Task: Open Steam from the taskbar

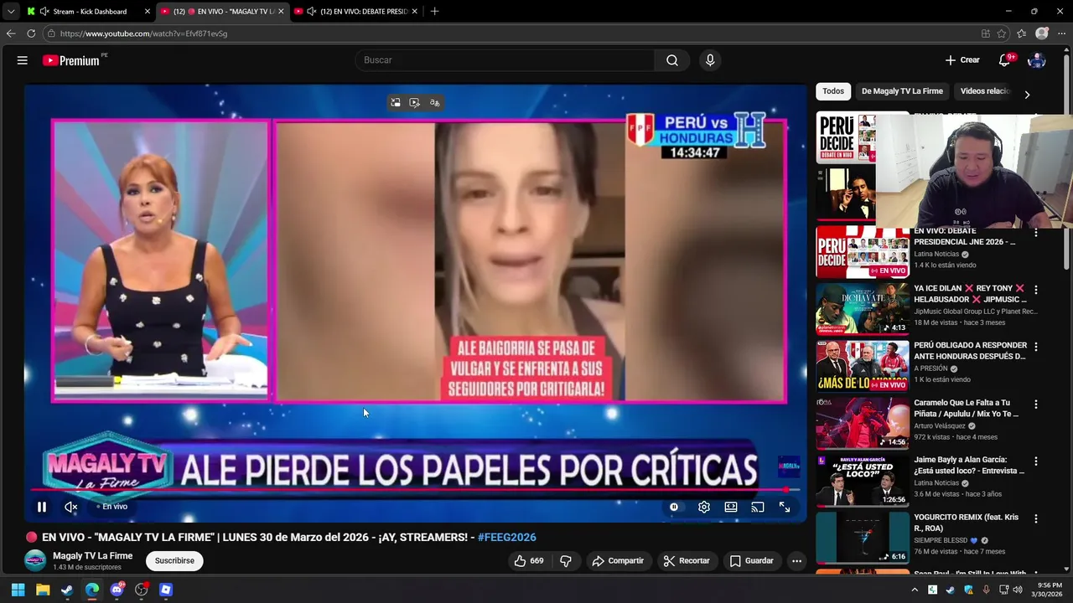Action: [67, 590]
